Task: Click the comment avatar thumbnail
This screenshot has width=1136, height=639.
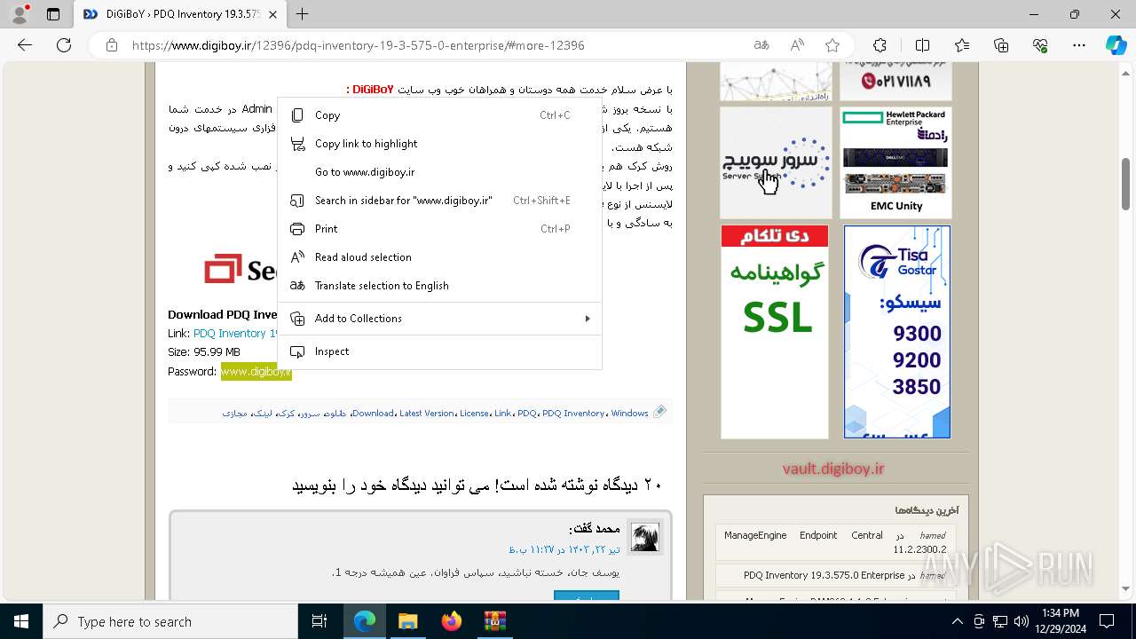Action: (645, 537)
